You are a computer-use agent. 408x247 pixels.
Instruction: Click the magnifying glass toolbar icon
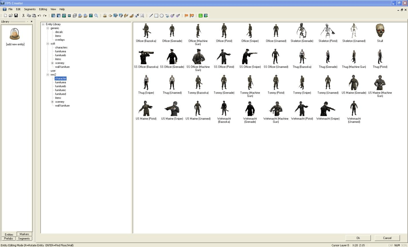[x=96, y=16]
